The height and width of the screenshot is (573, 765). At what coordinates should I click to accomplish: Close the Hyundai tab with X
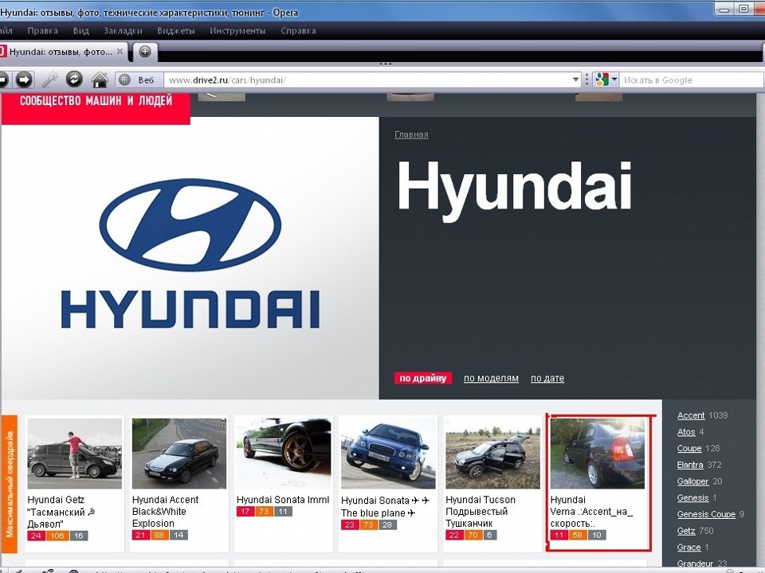click(120, 51)
